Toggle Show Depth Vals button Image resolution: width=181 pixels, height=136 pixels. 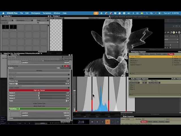tap(39, 106)
